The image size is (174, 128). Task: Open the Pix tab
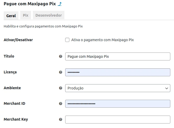pyautogui.click(x=25, y=15)
